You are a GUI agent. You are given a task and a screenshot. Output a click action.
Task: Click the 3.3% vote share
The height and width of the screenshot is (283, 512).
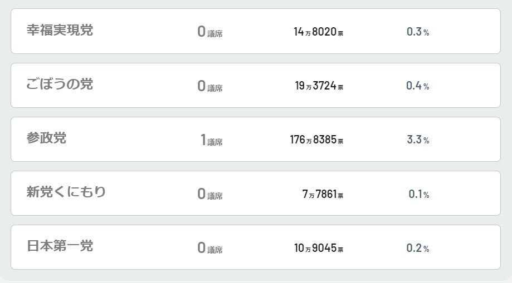[418, 140]
